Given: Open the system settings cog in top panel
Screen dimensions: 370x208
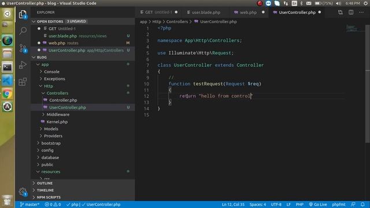Looking at the screenshot, I should 365,3.
